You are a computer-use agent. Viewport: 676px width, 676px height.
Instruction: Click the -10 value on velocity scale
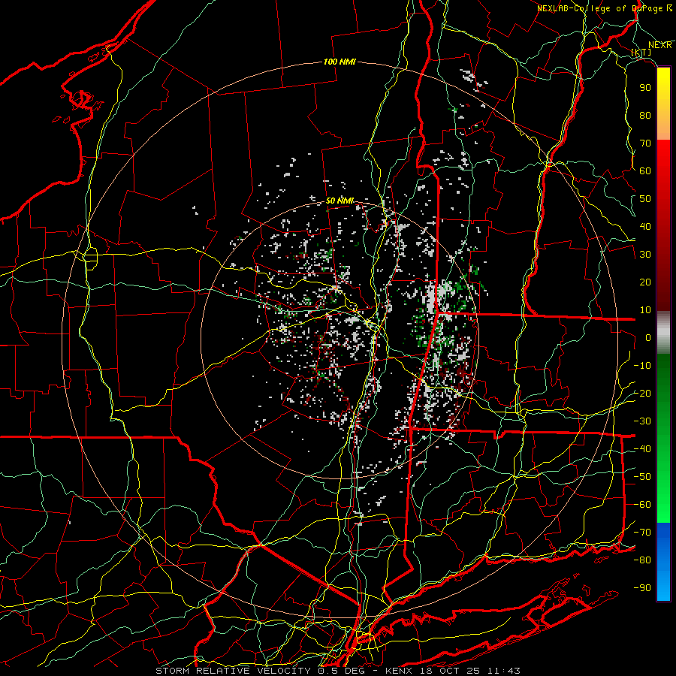pos(642,366)
